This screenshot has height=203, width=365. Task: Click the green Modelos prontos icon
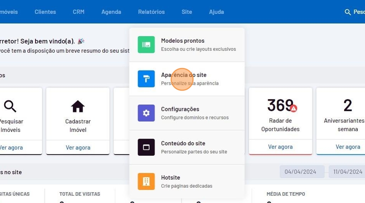point(146,45)
